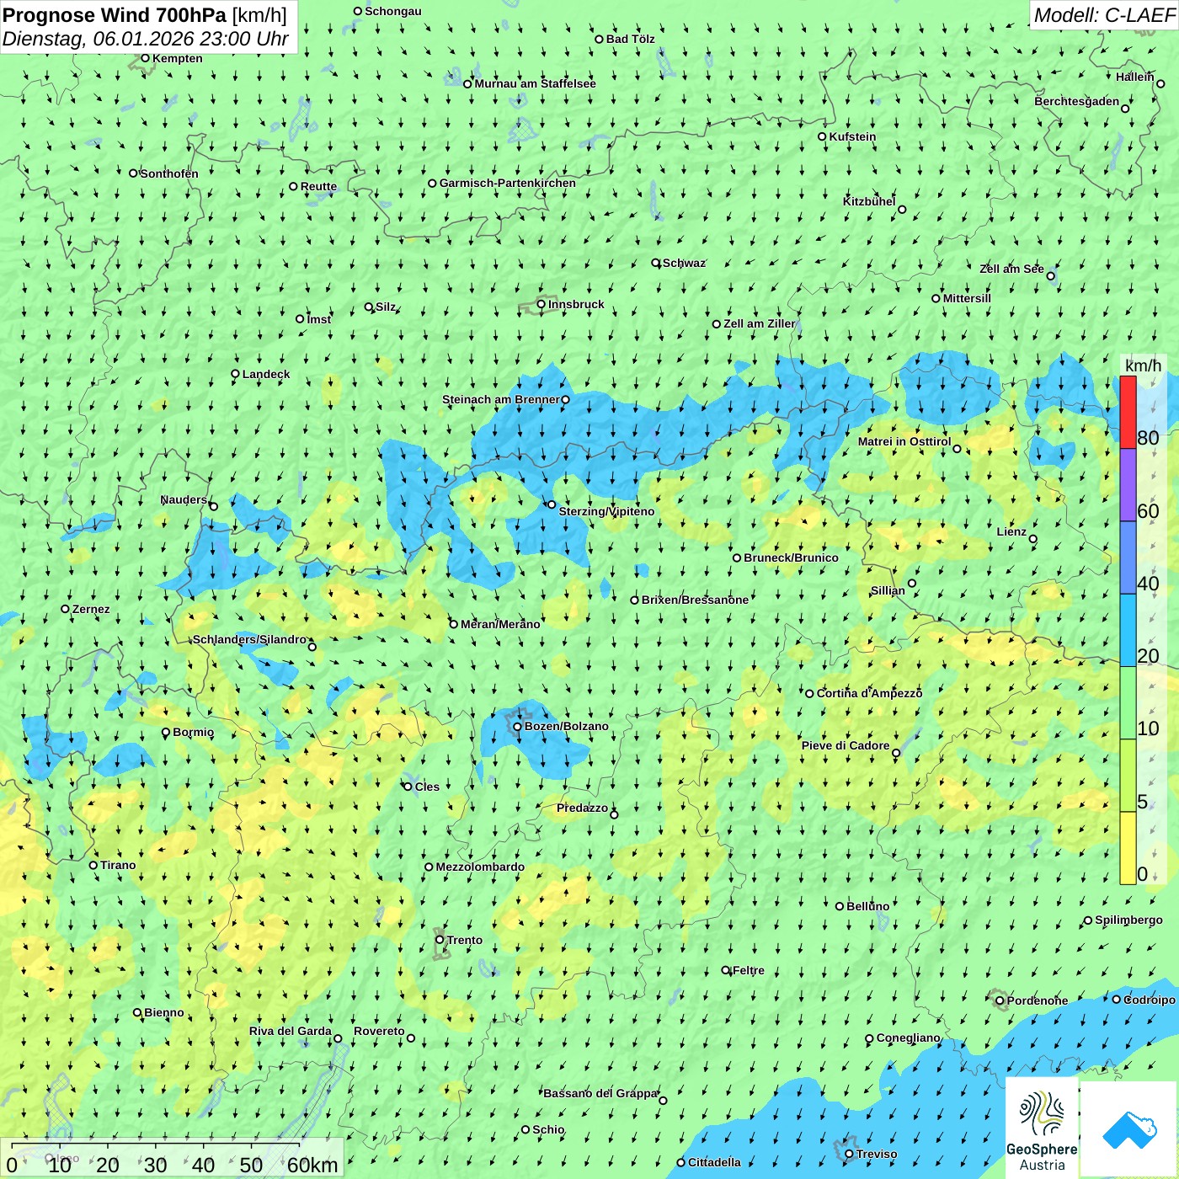The height and width of the screenshot is (1179, 1179).
Task: Click the Pieve di Cadore label
Action: (x=846, y=745)
